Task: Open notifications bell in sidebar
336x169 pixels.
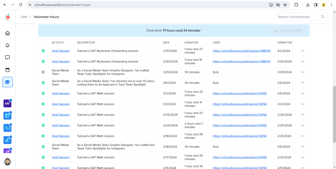Action: pyautogui.click(x=8, y=46)
